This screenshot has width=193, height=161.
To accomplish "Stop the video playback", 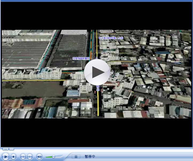I will [13, 157].
